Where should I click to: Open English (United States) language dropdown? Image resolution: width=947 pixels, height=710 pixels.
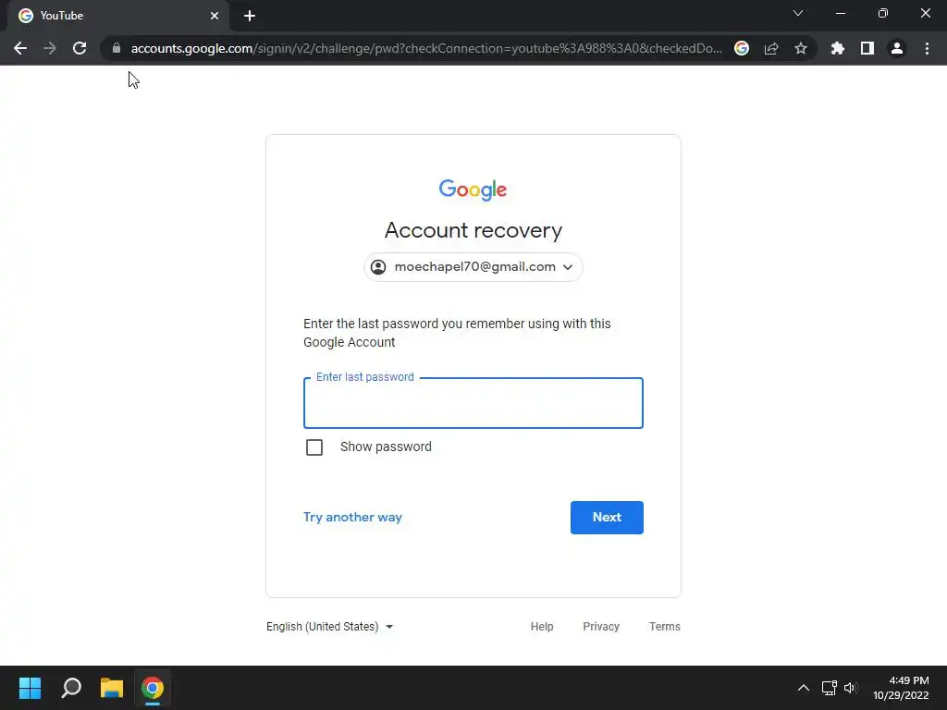click(330, 627)
